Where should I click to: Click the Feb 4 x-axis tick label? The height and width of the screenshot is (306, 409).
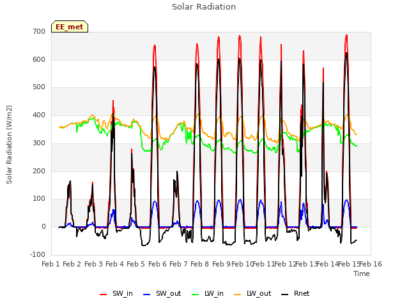click(114, 264)
